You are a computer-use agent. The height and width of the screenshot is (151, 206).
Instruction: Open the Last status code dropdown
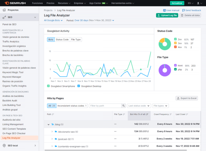point(139,106)
